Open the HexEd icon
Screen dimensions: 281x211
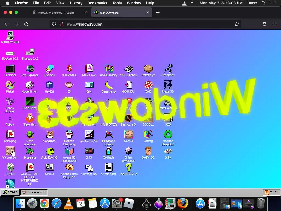[49, 87]
